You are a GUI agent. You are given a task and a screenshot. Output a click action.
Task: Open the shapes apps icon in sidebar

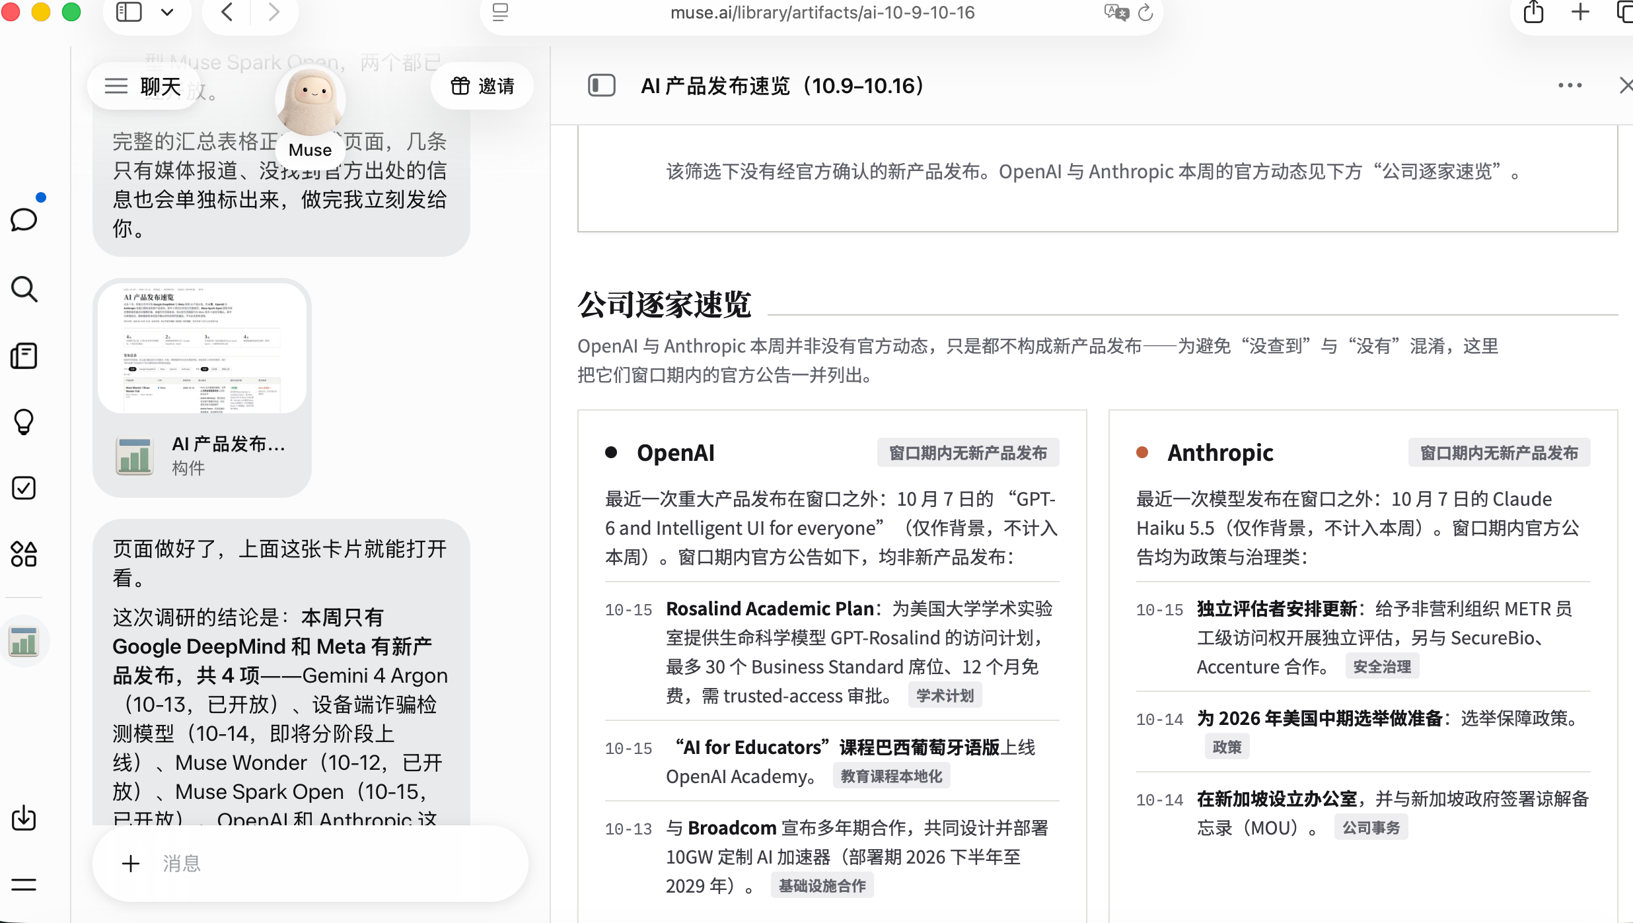click(24, 554)
